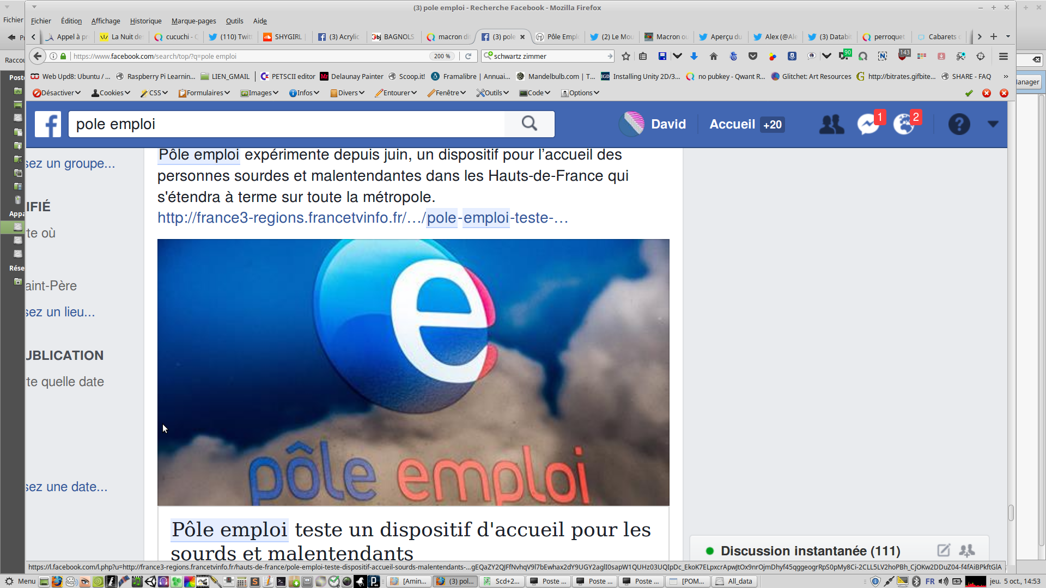Click the blue downloads arrow icon

pyautogui.click(x=694, y=56)
